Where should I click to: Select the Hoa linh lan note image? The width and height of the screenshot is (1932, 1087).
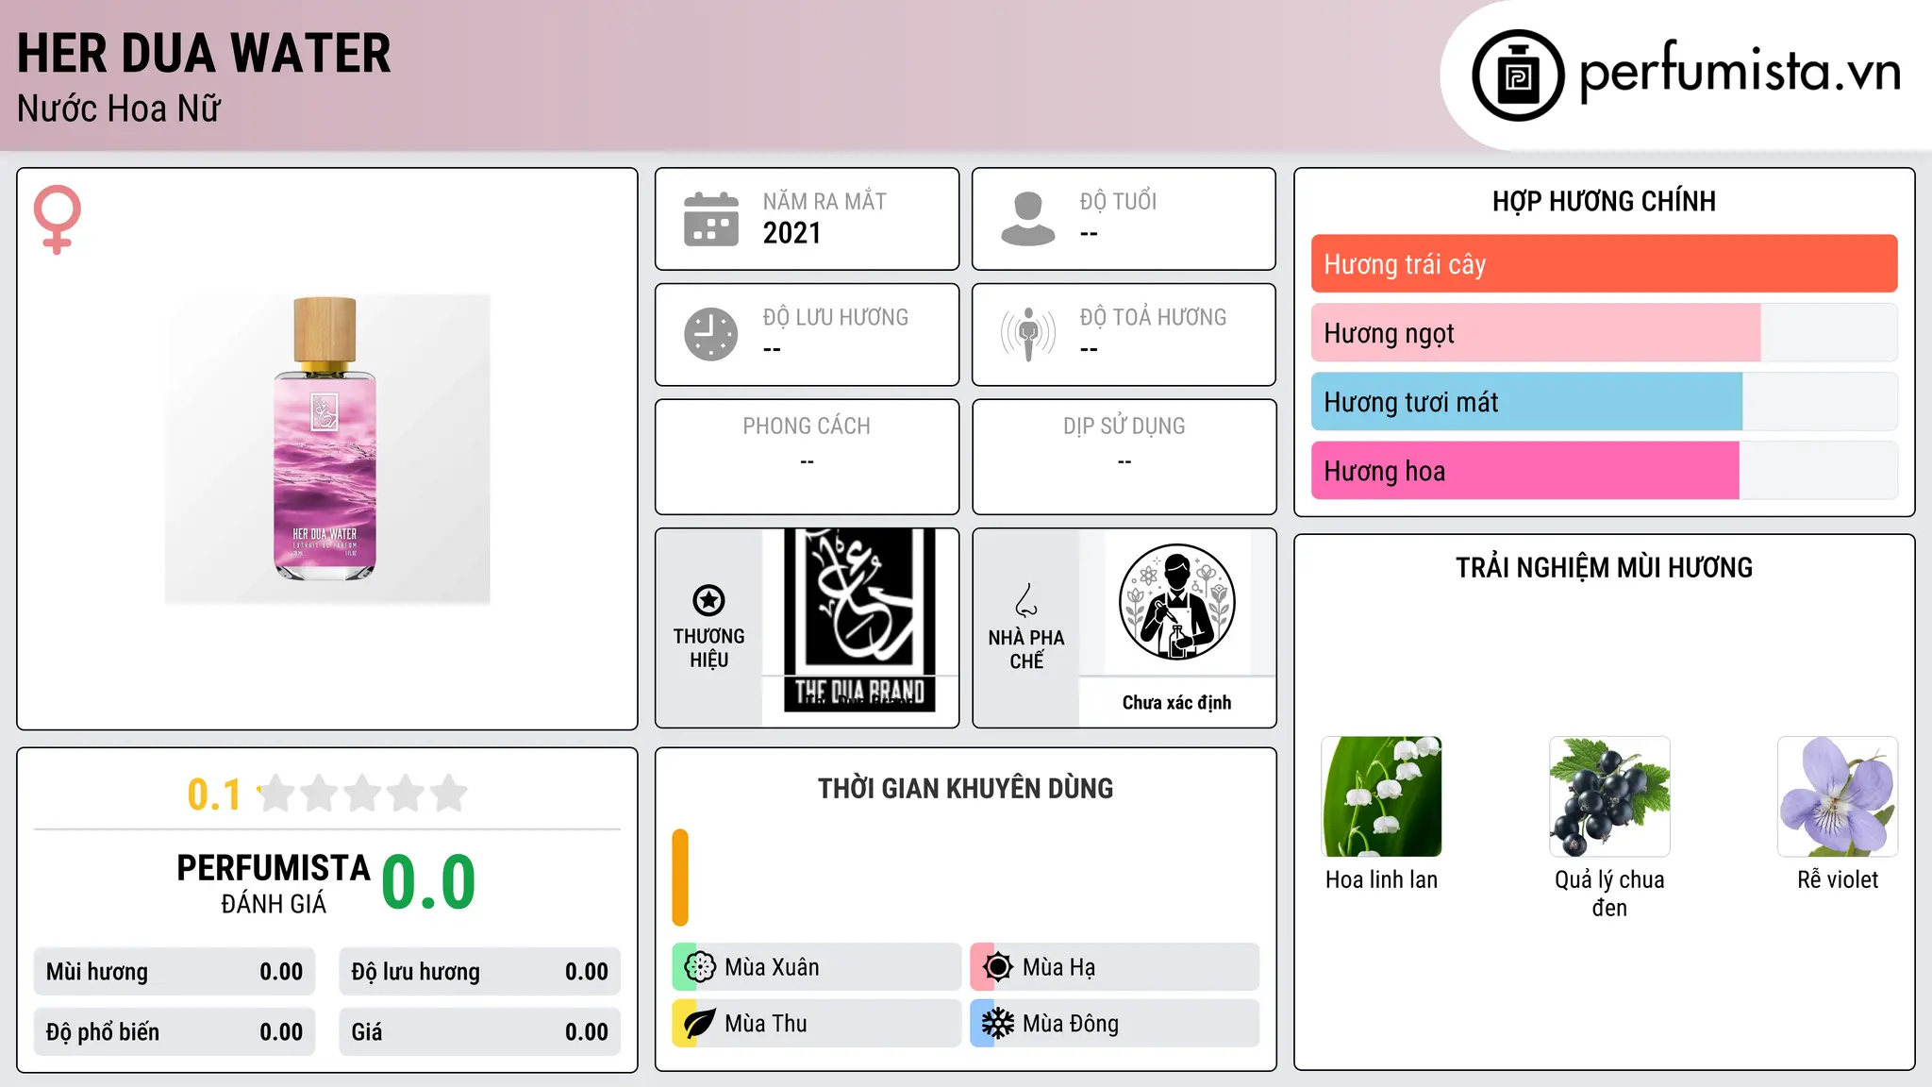click(1382, 796)
